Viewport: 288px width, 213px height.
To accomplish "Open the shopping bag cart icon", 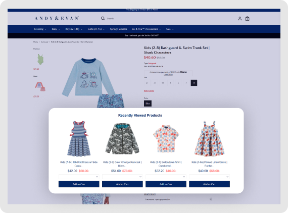I will [247, 18].
